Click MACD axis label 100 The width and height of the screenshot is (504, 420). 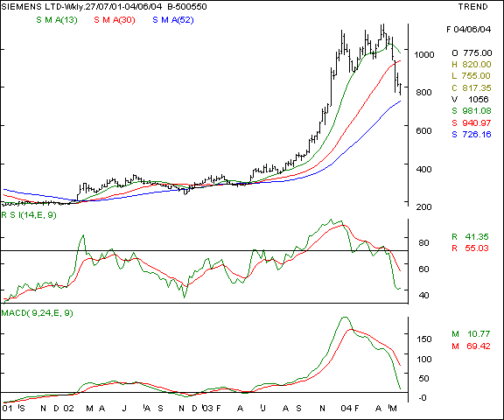pos(424,359)
